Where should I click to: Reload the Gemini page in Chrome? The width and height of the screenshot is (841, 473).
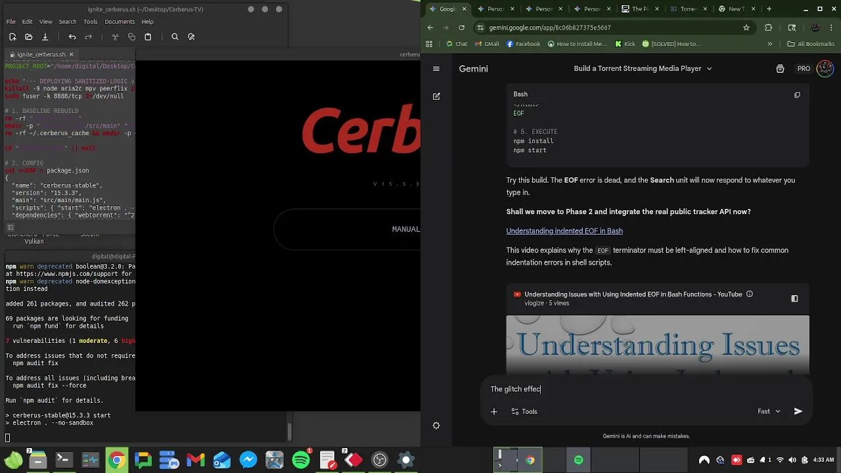click(x=462, y=28)
